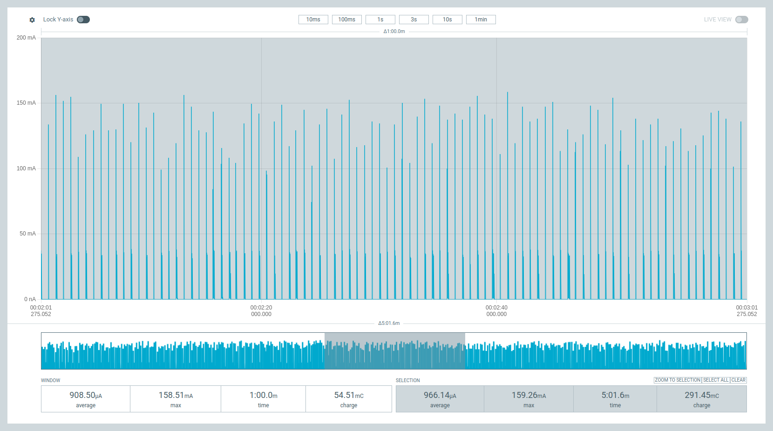Click the window charge 54.51 mC value
This screenshot has width=773, height=431.
coord(349,395)
